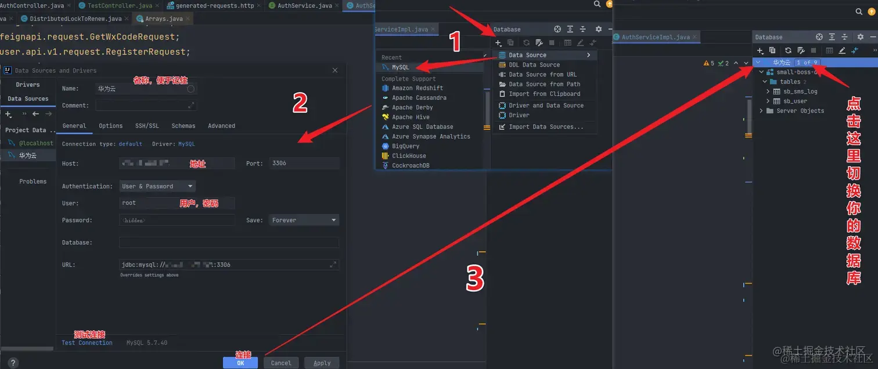
Task: Choose Data Source from URL
Action: 546,74
